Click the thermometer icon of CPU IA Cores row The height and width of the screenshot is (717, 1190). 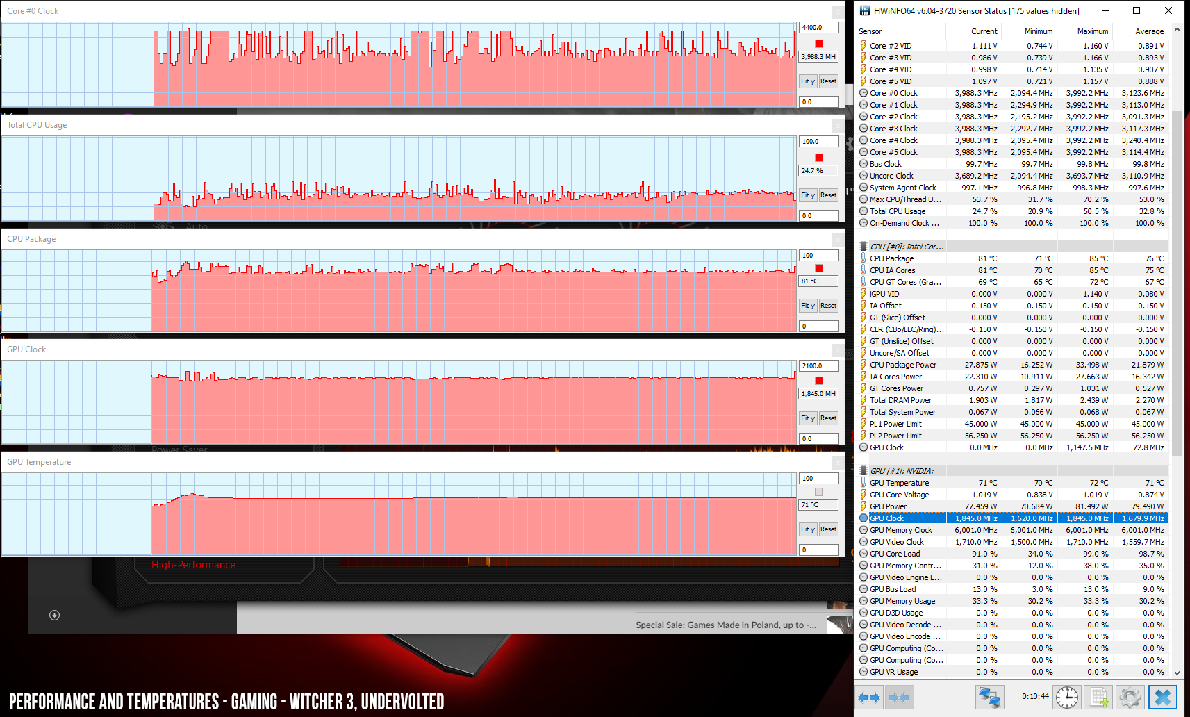point(863,270)
